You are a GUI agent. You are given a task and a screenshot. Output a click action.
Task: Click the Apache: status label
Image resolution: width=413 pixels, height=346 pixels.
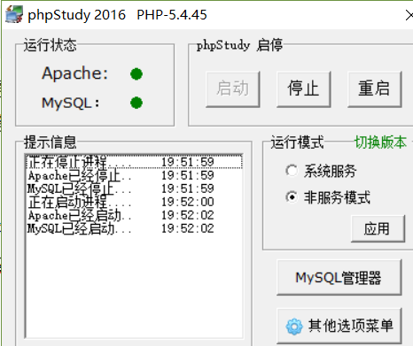point(75,73)
